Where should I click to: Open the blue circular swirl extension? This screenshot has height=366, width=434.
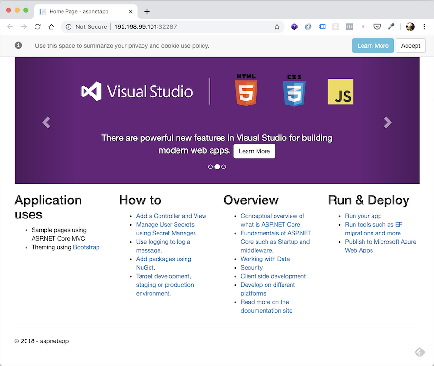point(308,26)
